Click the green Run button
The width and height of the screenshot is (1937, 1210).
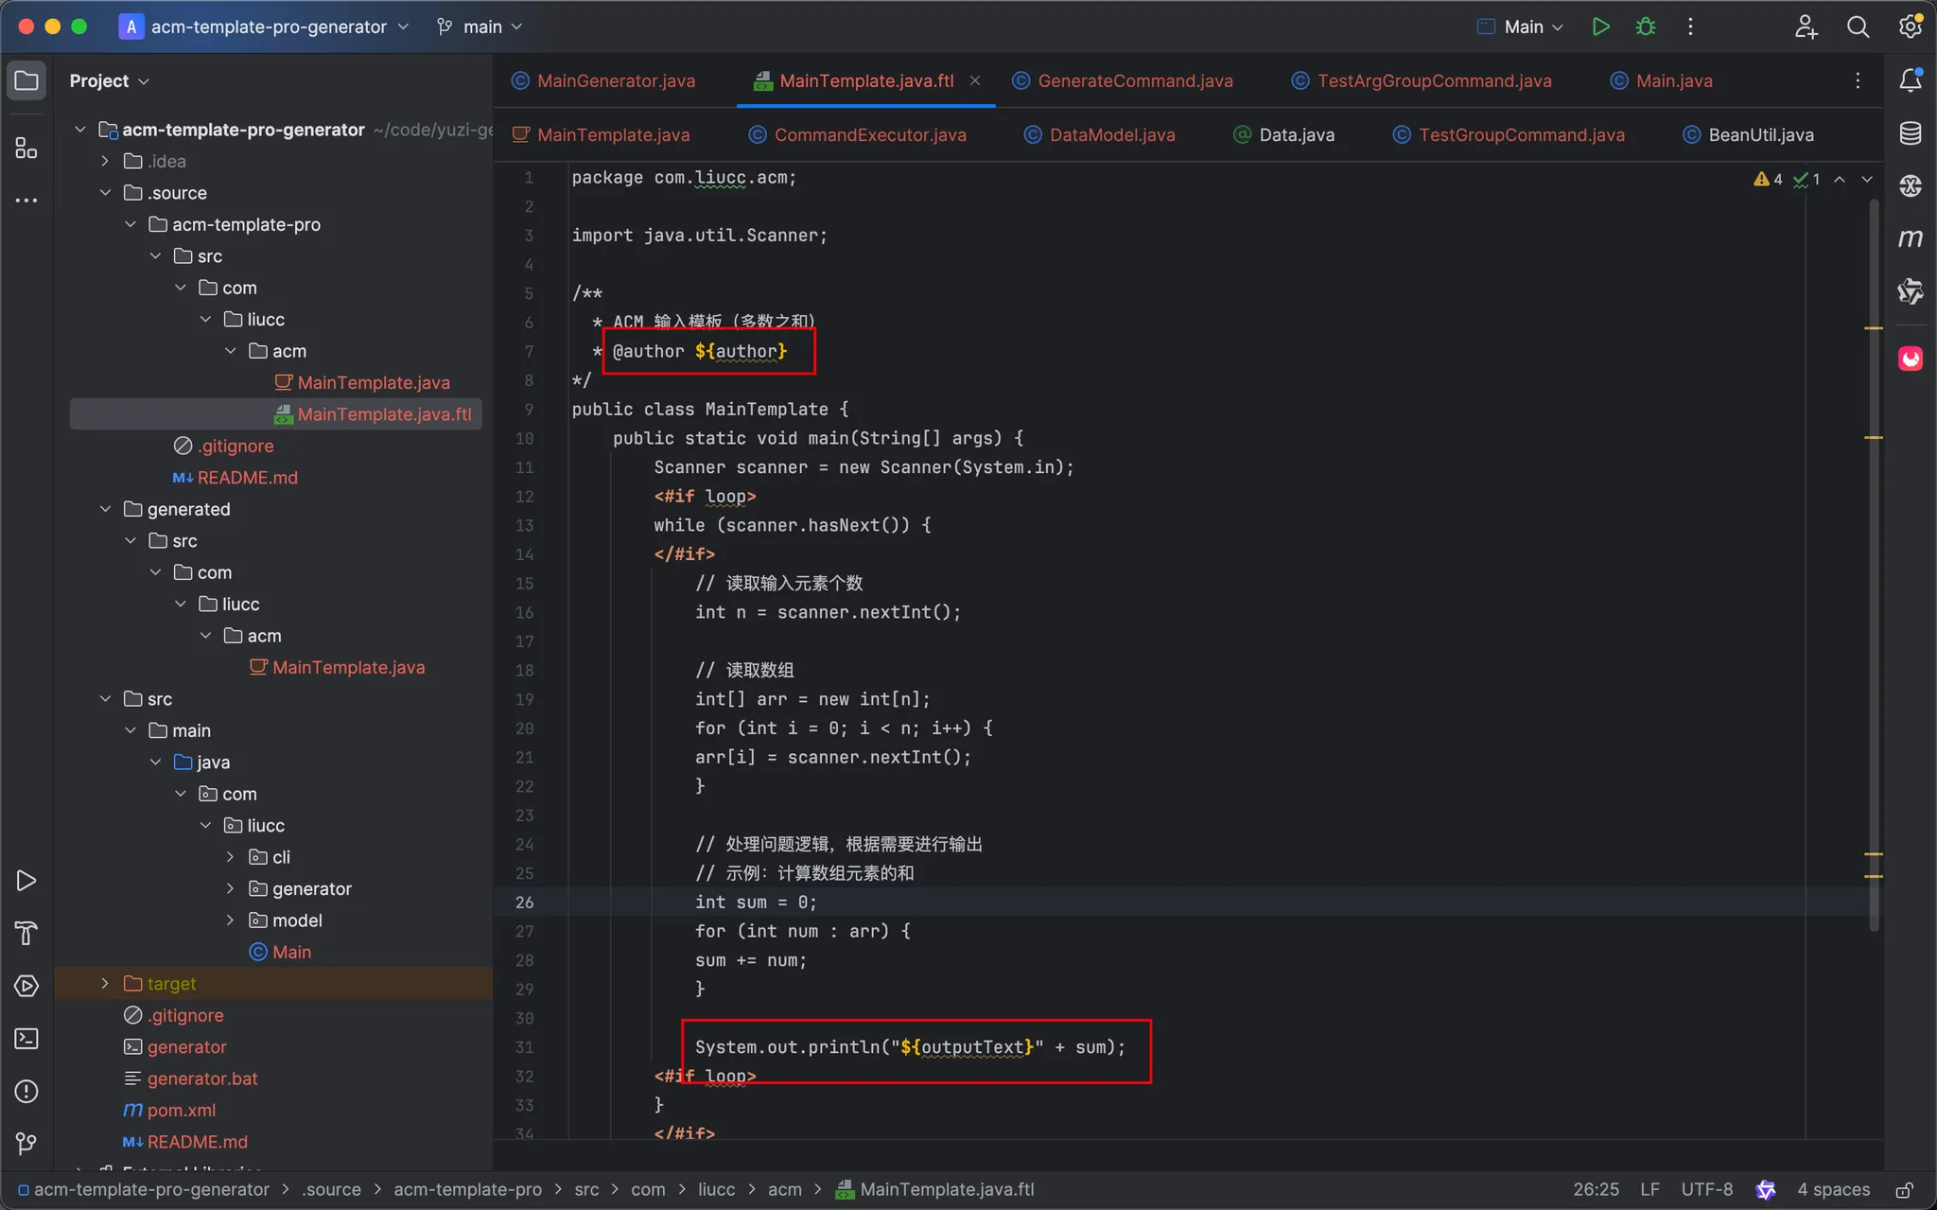coord(1600,26)
